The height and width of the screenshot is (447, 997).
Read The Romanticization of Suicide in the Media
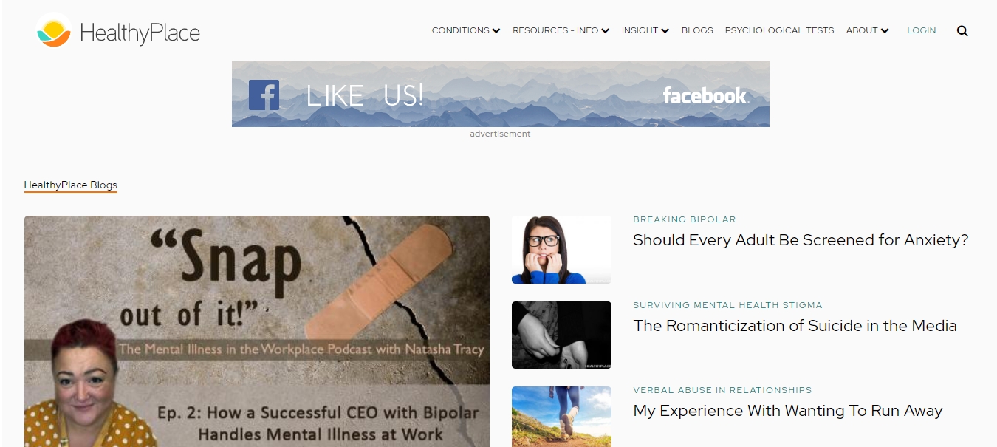[795, 326]
